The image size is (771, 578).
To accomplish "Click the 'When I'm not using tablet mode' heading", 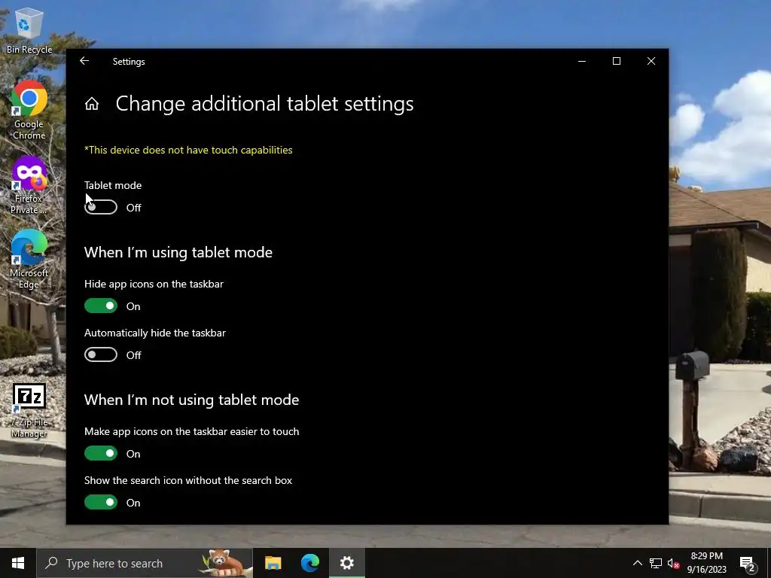I will click(x=191, y=400).
